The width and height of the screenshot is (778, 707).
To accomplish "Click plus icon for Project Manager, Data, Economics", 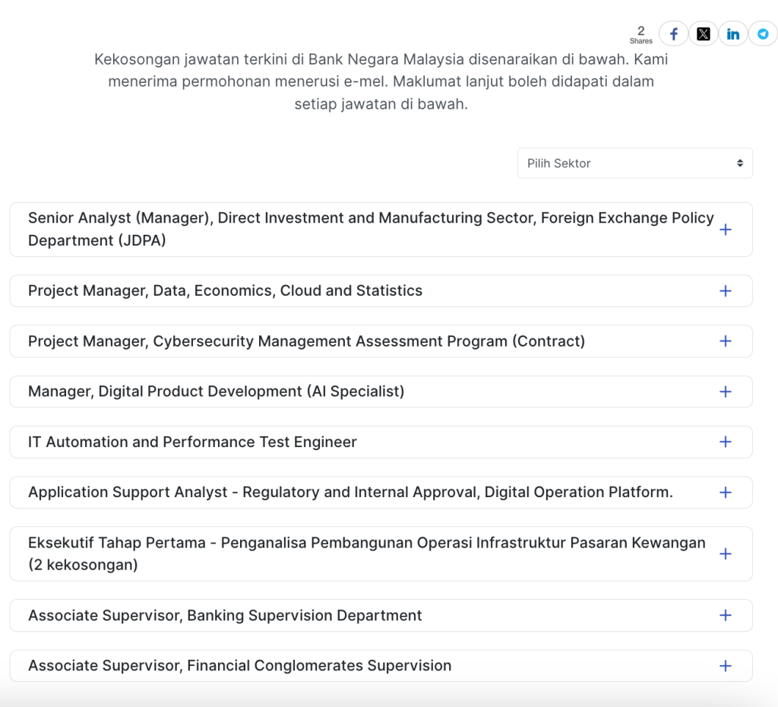I will [725, 291].
